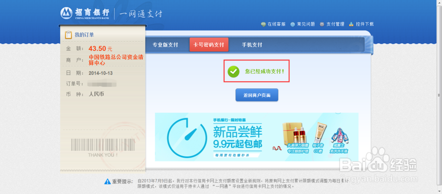The image size is (442, 194).
Task: Open 常见问题 FAQ link
Action: [306, 24]
